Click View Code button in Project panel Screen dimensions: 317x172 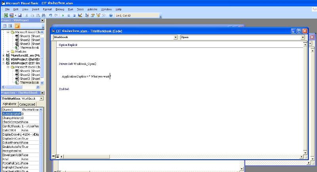pos(4,26)
